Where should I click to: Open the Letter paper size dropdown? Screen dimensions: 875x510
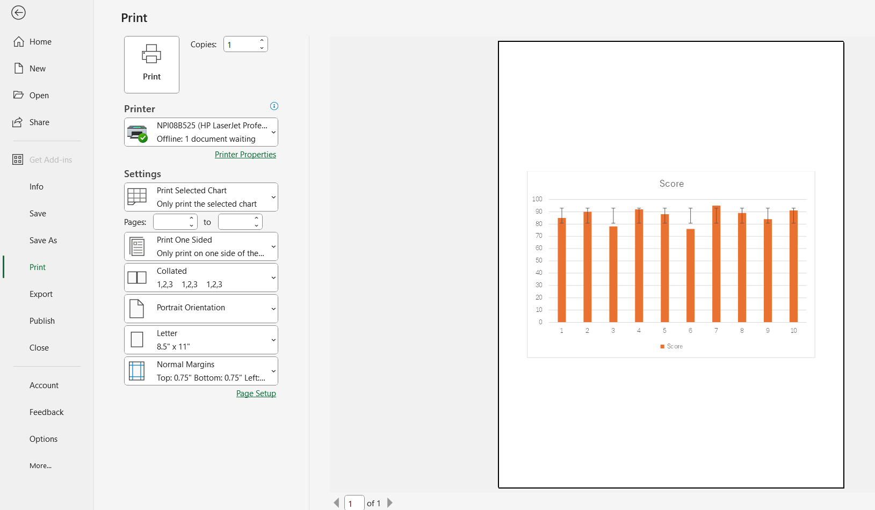coord(201,340)
